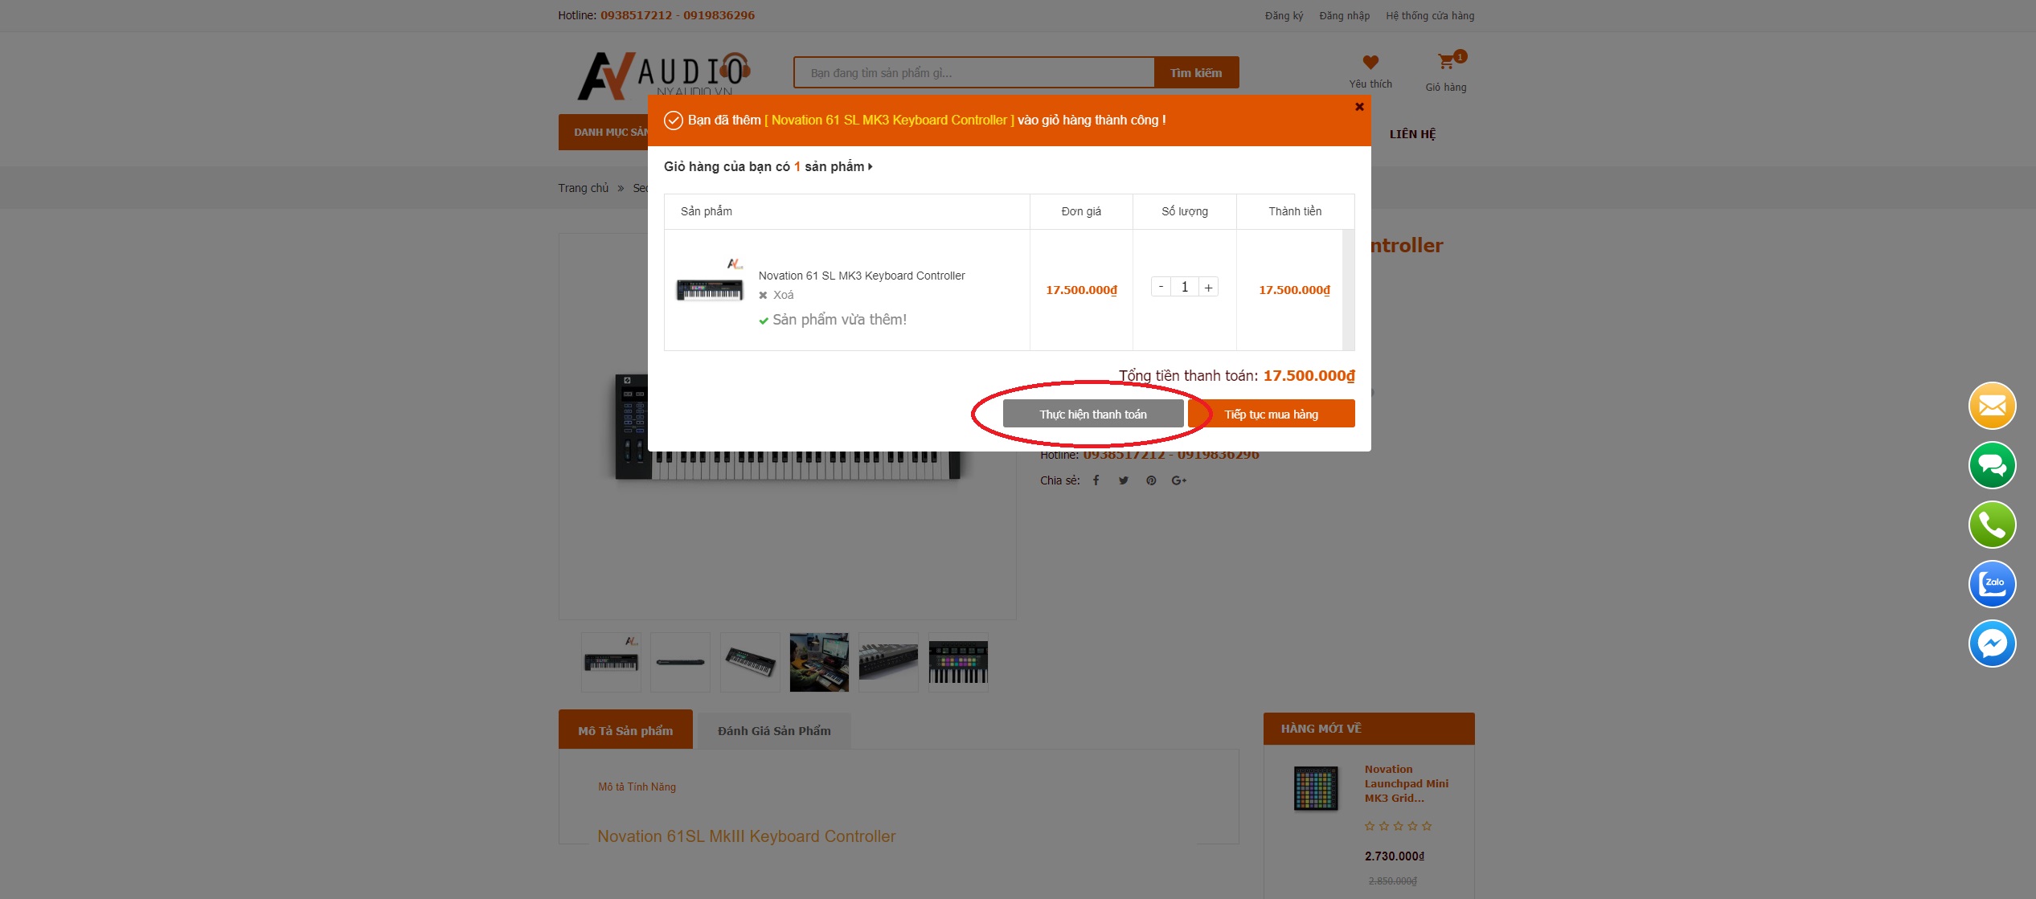Expand cart via 'Giỏ hàng của bạn' arrow
The image size is (2036, 899).
[x=870, y=166]
